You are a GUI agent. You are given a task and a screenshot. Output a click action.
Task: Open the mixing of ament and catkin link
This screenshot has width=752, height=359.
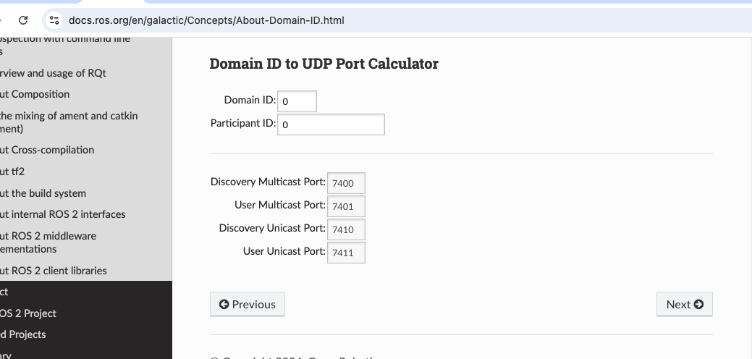pos(69,116)
